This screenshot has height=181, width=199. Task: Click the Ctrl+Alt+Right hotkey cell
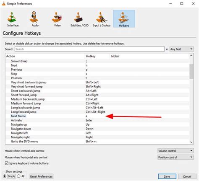click(95, 112)
